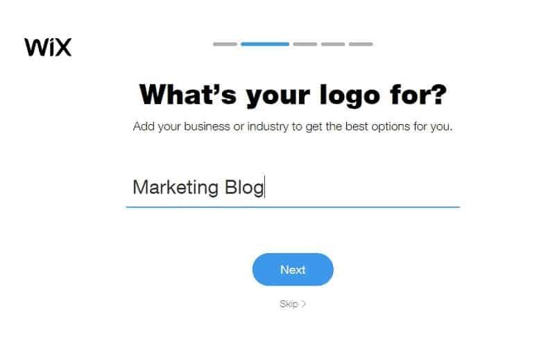
Task: Click the blue underline of the text field
Action: 293,207
